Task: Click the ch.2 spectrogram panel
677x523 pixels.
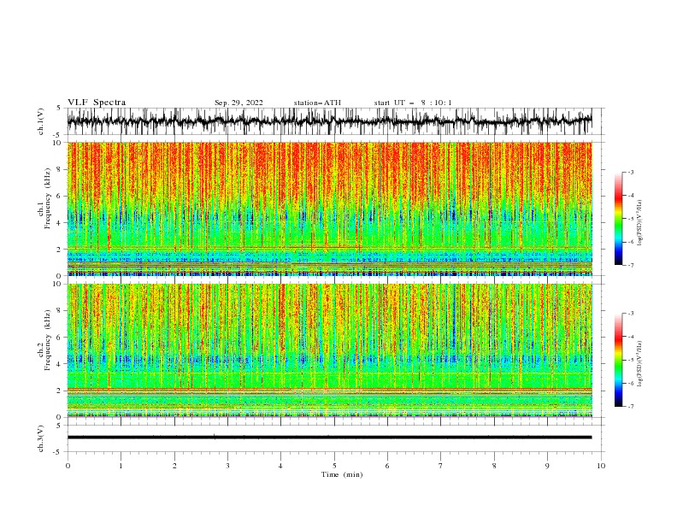Action: coord(329,350)
